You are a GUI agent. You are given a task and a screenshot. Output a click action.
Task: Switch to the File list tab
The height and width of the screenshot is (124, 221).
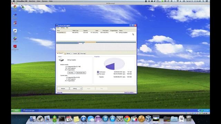pyautogui.click(x=67, y=53)
